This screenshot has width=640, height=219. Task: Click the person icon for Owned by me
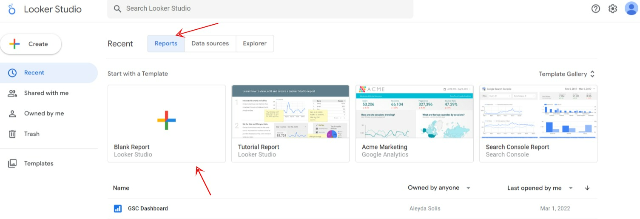[x=12, y=114]
